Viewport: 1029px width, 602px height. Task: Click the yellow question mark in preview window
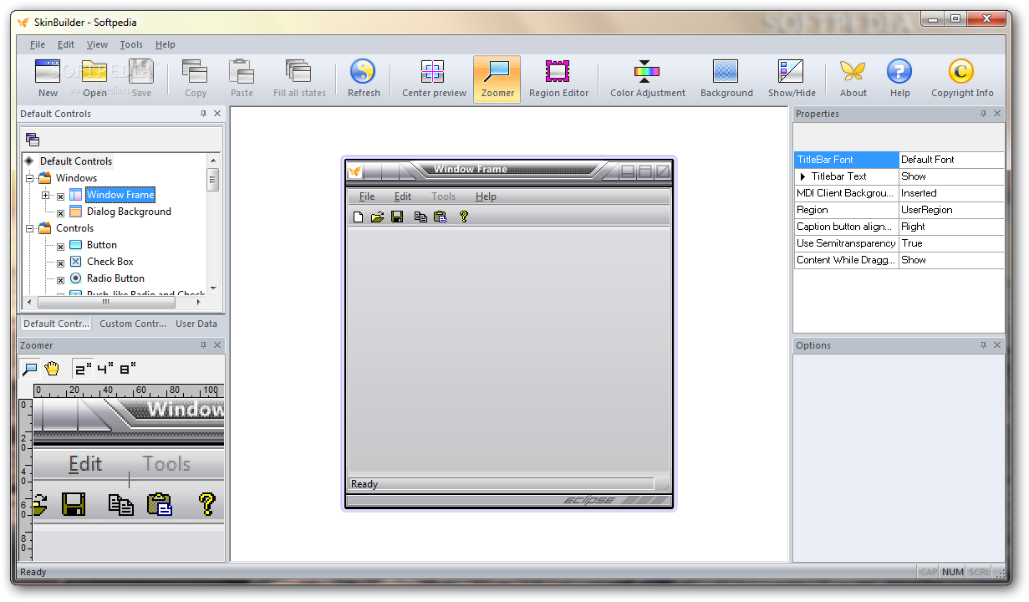(x=464, y=217)
